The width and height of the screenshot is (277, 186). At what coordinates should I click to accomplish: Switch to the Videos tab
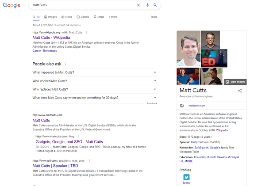(83, 17)
